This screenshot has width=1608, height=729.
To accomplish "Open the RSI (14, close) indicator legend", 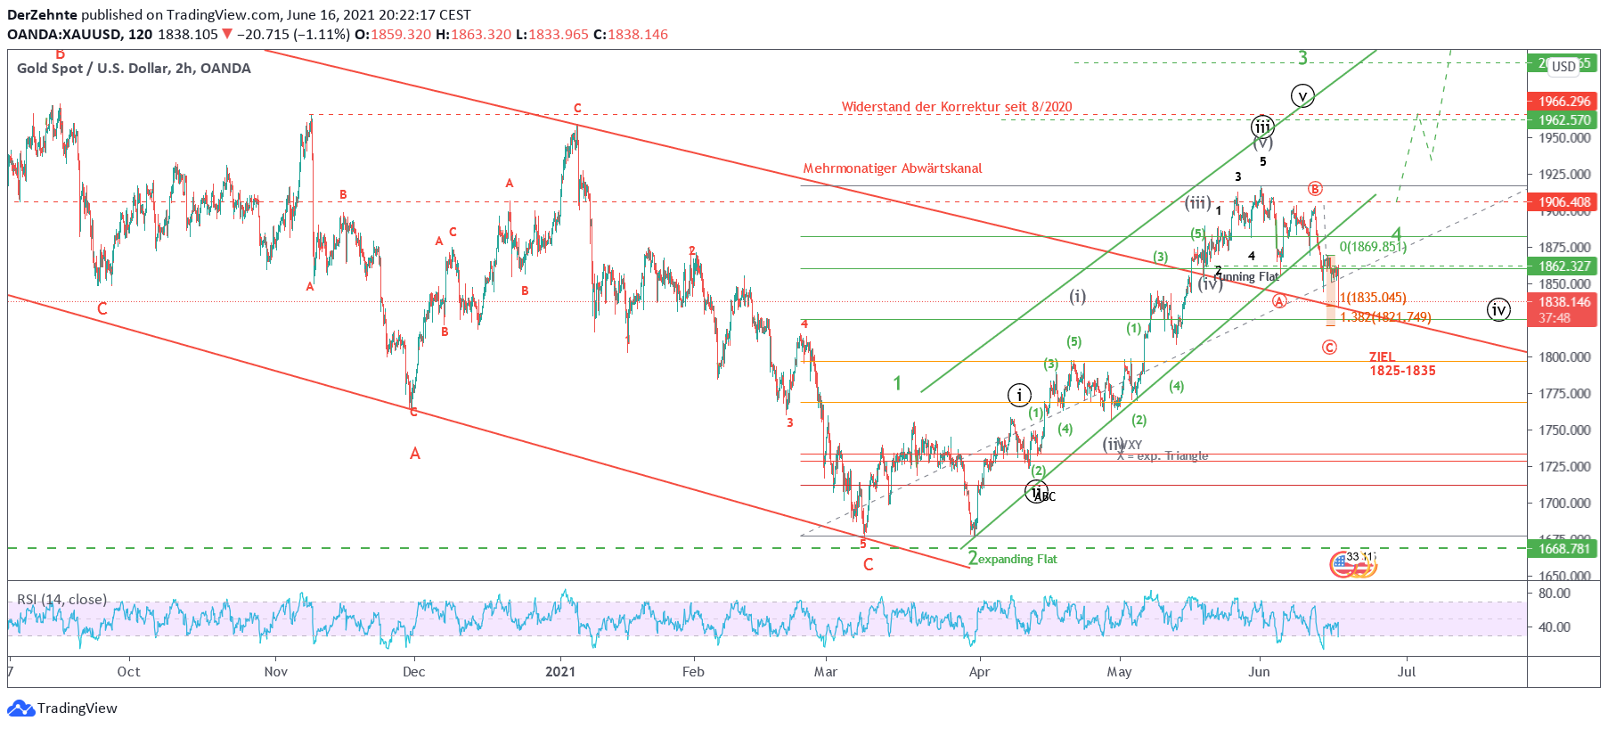I will 62,599.
